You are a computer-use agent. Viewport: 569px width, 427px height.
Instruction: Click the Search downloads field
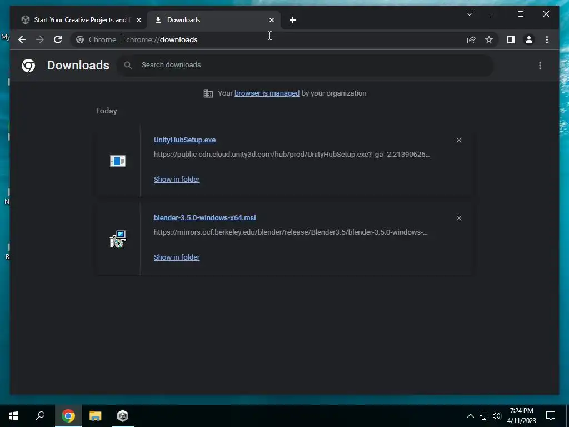point(305,65)
